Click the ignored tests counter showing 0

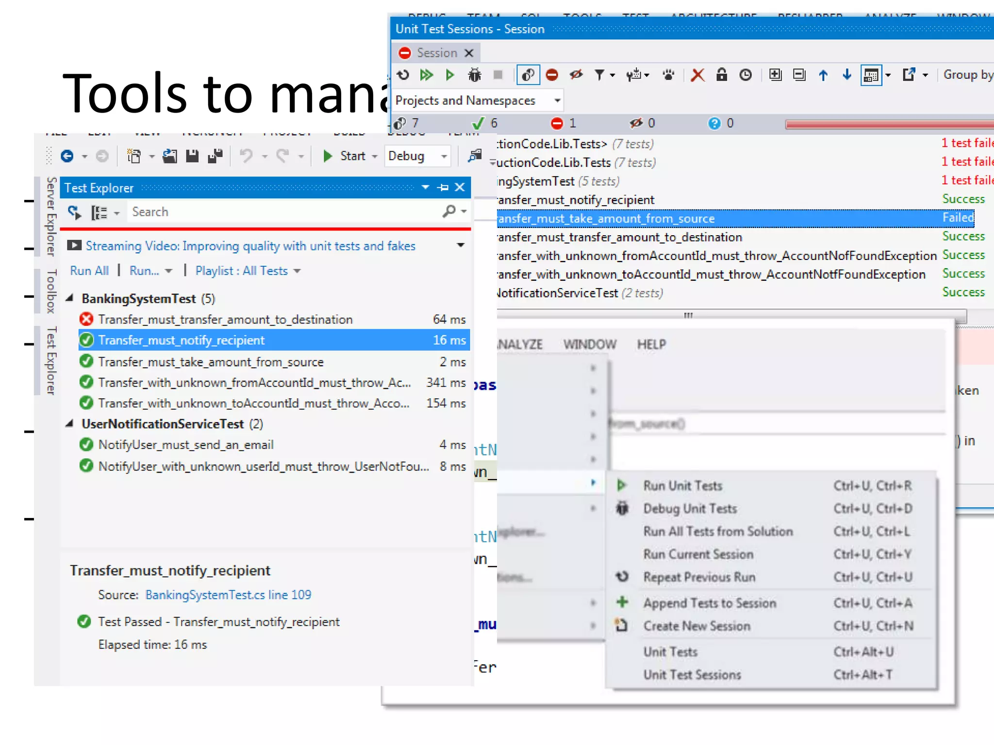pos(642,123)
